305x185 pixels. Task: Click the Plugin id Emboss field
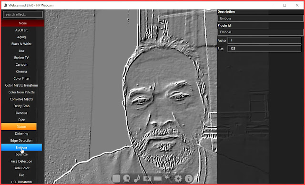(x=261, y=32)
